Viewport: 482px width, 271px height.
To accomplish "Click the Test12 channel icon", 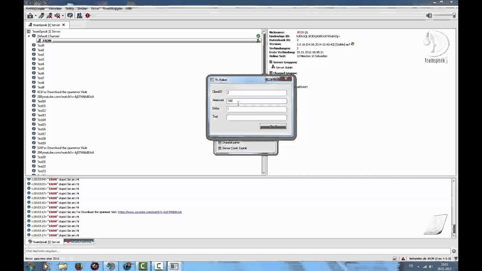I will click(x=34, y=111).
